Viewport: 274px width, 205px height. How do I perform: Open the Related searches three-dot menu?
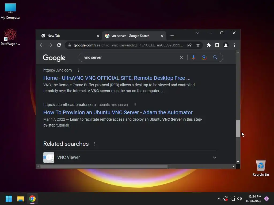point(95,144)
